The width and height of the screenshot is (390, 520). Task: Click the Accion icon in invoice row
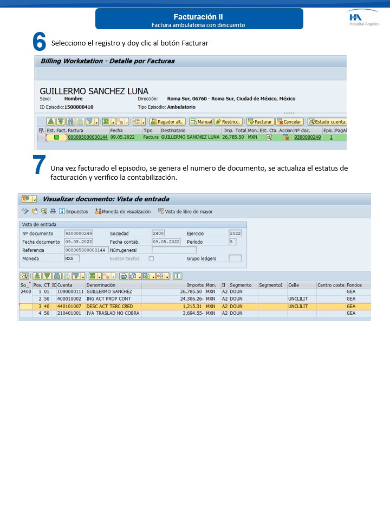[x=285, y=138]
